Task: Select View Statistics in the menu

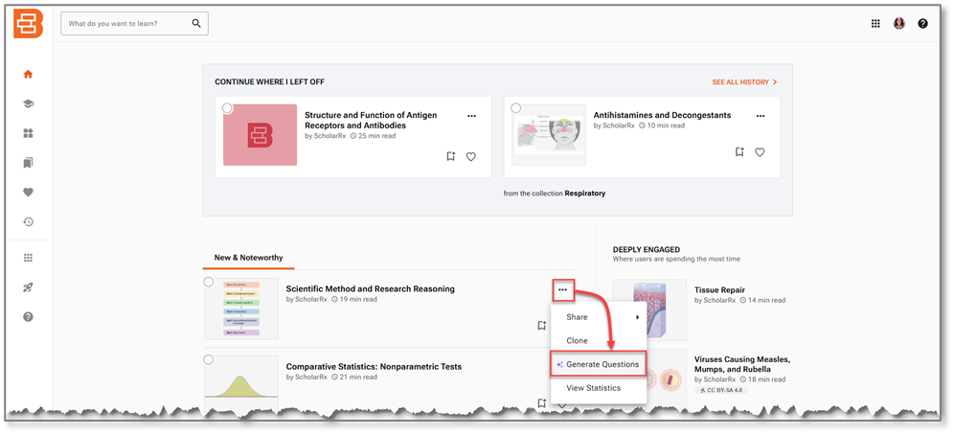Action: click(593, 388)
